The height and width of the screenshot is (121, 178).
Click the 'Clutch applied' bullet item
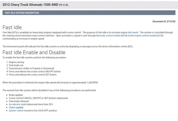click(x=17, y=107)
